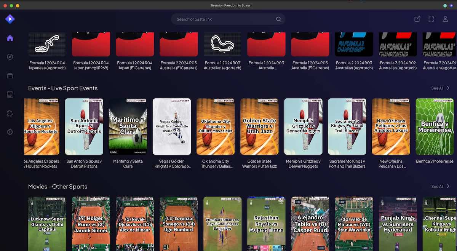Click 'Formula 1 2024 R03 Australia (F1Carreras)' title
Viewport: 457px width, 251px height.
click(310, 66)
